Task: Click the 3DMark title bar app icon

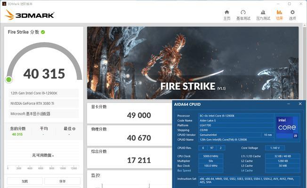Action: coord(4,4)
